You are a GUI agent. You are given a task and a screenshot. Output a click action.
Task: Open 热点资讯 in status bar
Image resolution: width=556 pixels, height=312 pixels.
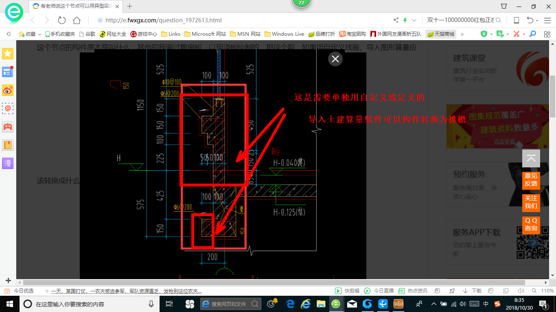pos(413,291)
